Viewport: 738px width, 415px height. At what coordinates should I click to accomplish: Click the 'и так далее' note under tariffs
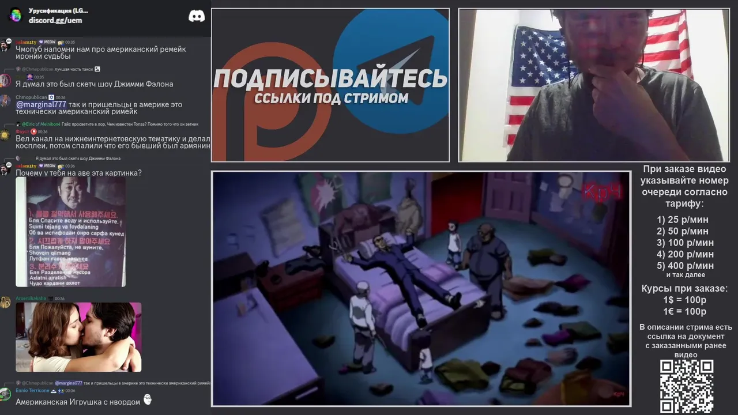click(686, 275)
